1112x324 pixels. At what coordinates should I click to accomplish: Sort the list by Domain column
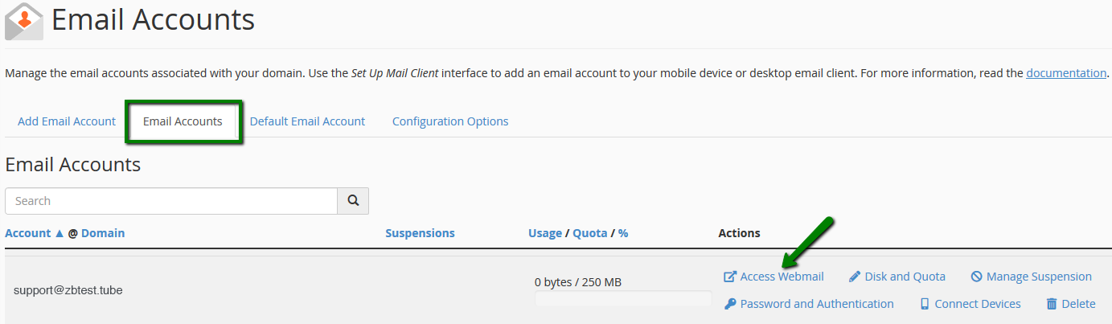pyautogui.click(x=103, y=233)
